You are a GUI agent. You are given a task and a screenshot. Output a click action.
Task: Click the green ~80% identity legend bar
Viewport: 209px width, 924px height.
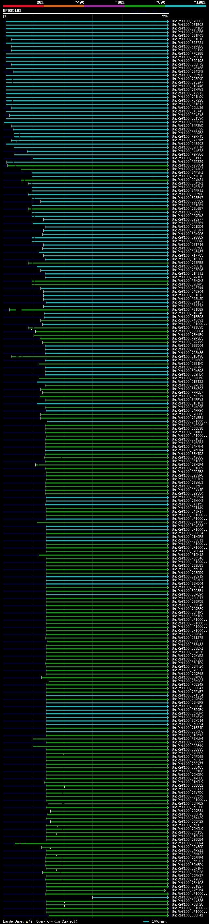pyautogui.click(x=145, y=6)
